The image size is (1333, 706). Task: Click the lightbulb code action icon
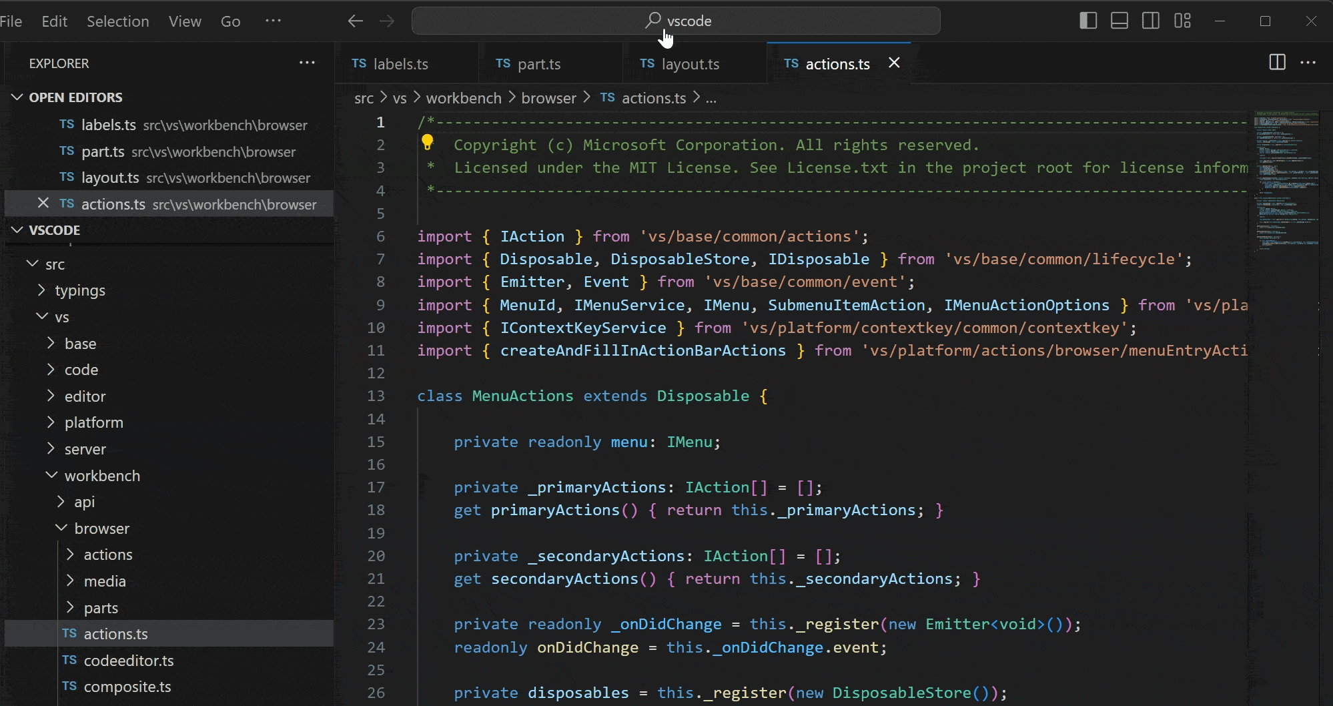[428, 142]
